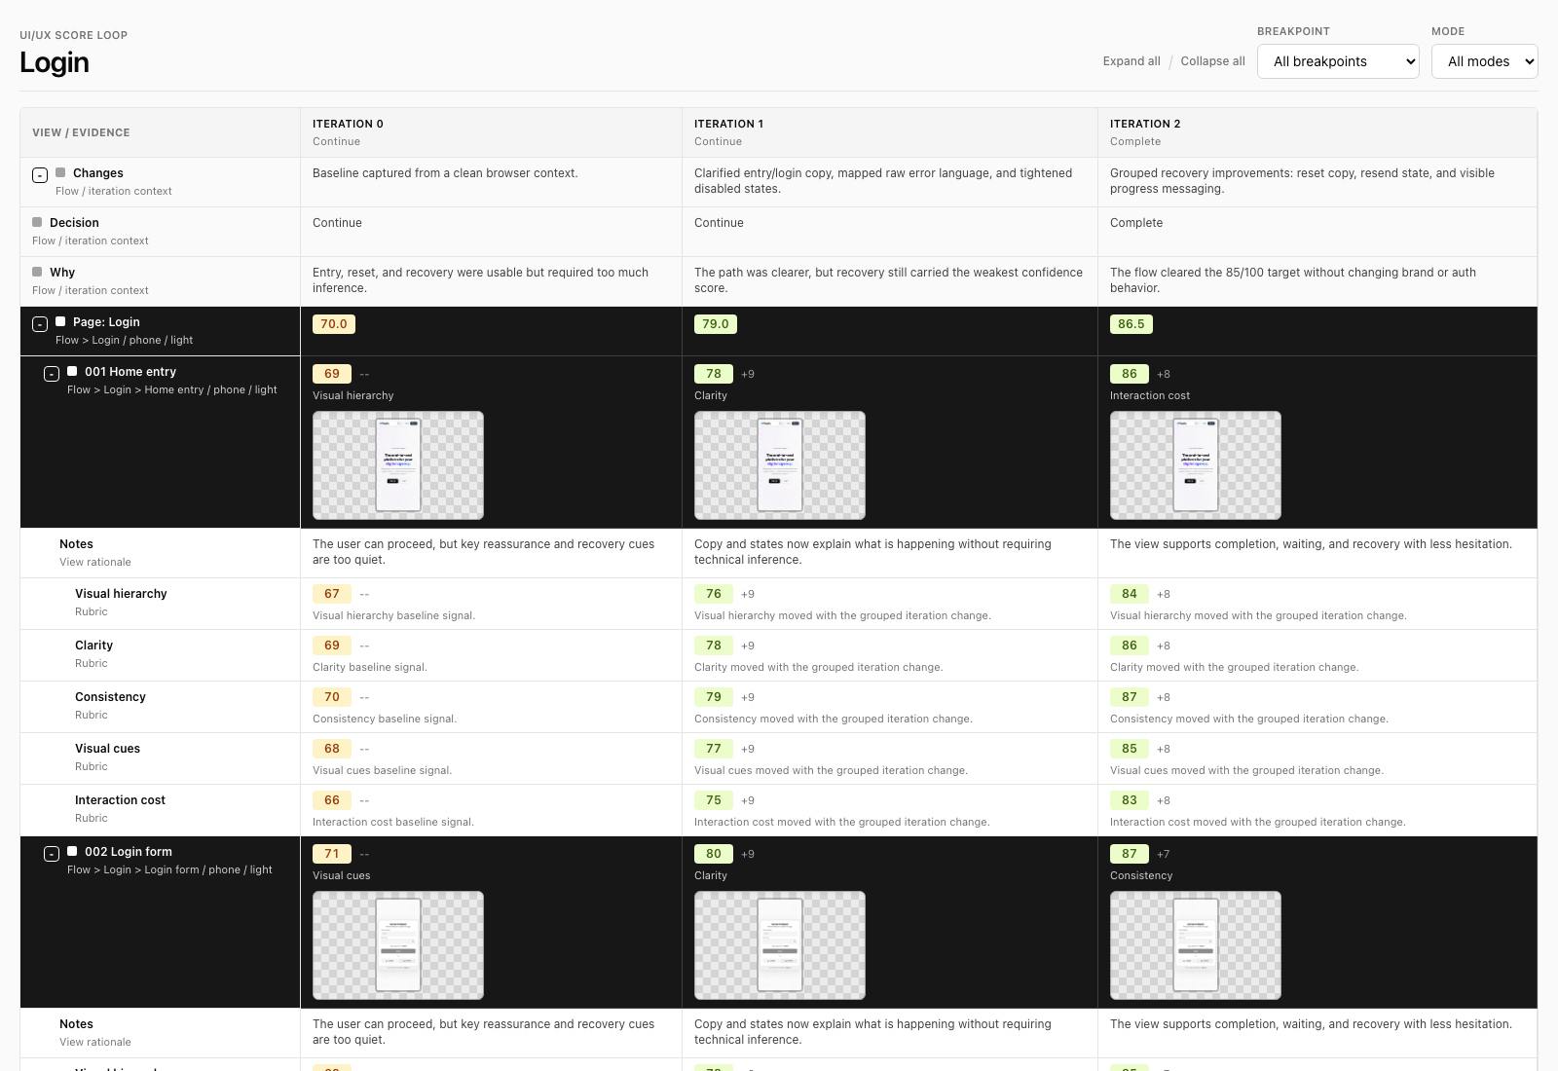Click score 83 in Interaction cost row
Image resolution: width=1558 pixels, height=1071 pixels.
(1130, 800)
